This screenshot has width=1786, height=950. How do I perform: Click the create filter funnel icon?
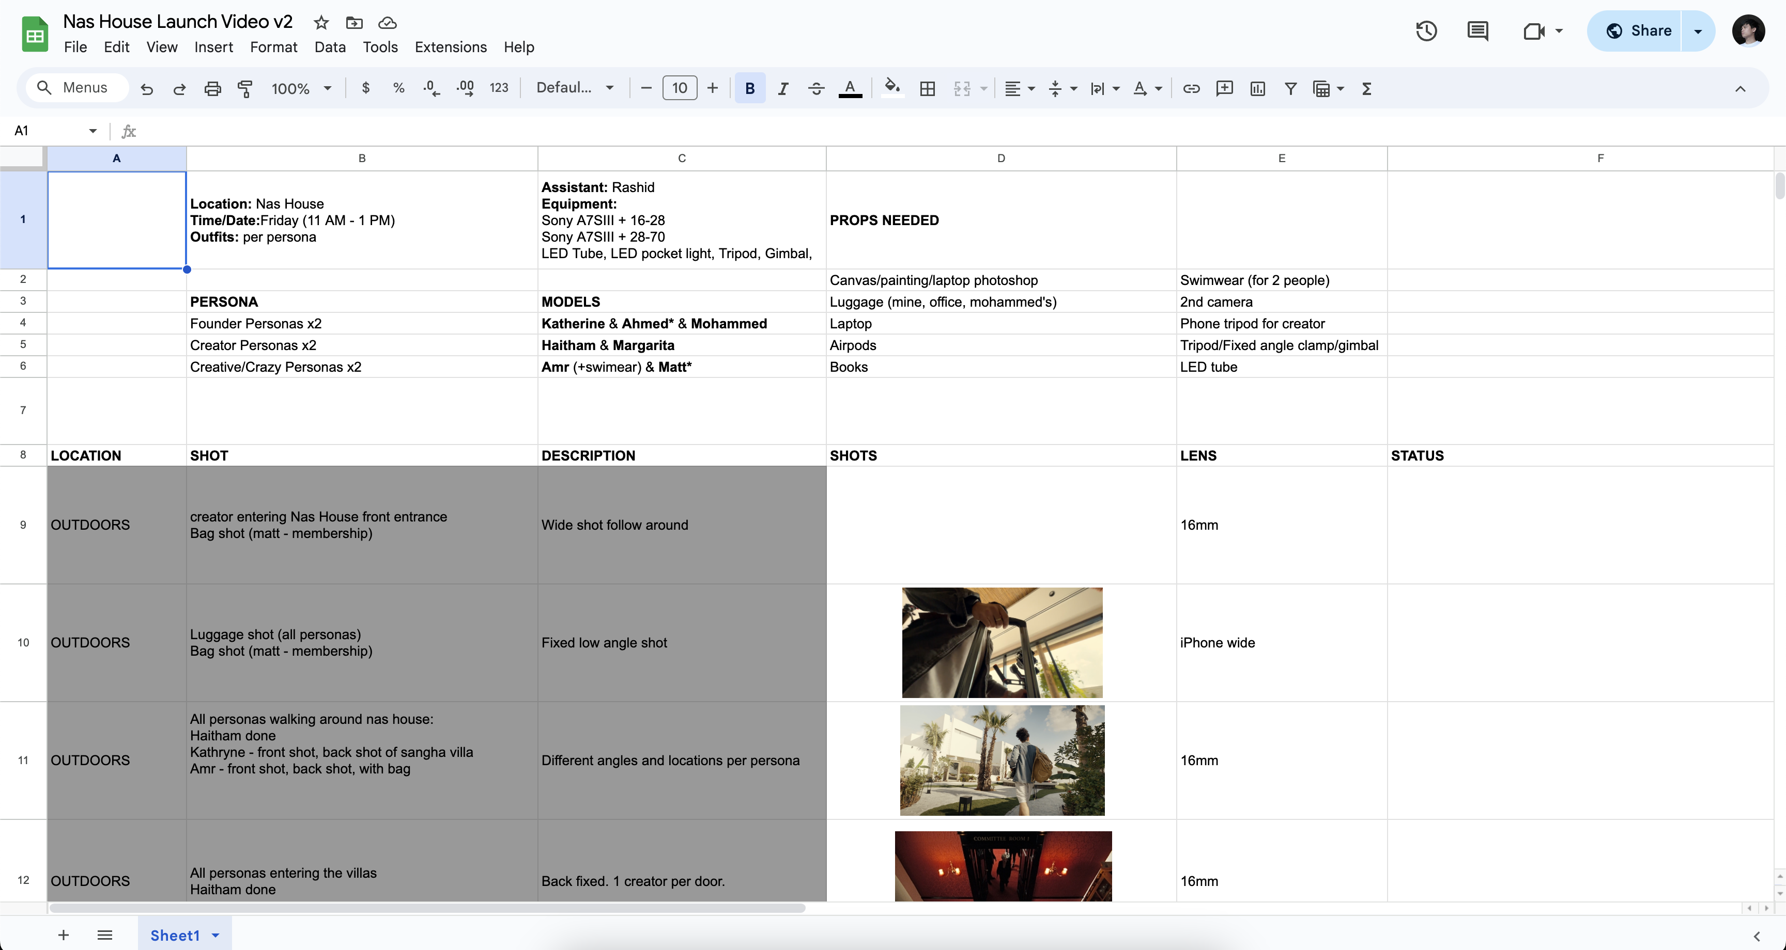(1290, 89)
